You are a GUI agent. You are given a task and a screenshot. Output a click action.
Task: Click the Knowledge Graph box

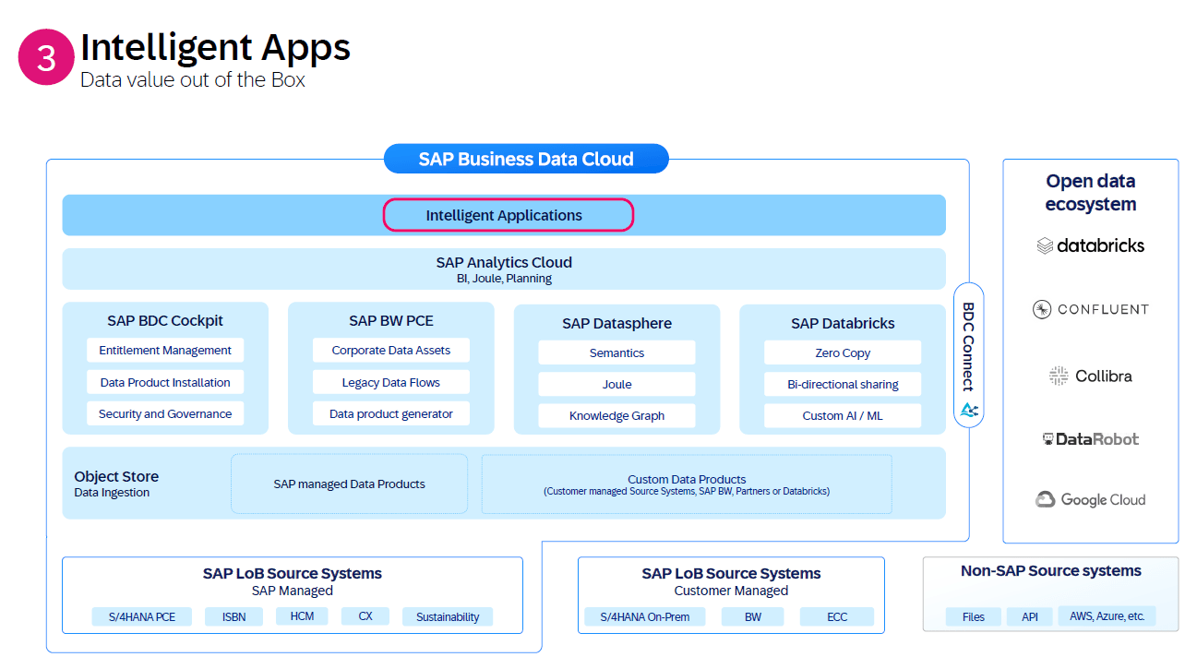616,415
